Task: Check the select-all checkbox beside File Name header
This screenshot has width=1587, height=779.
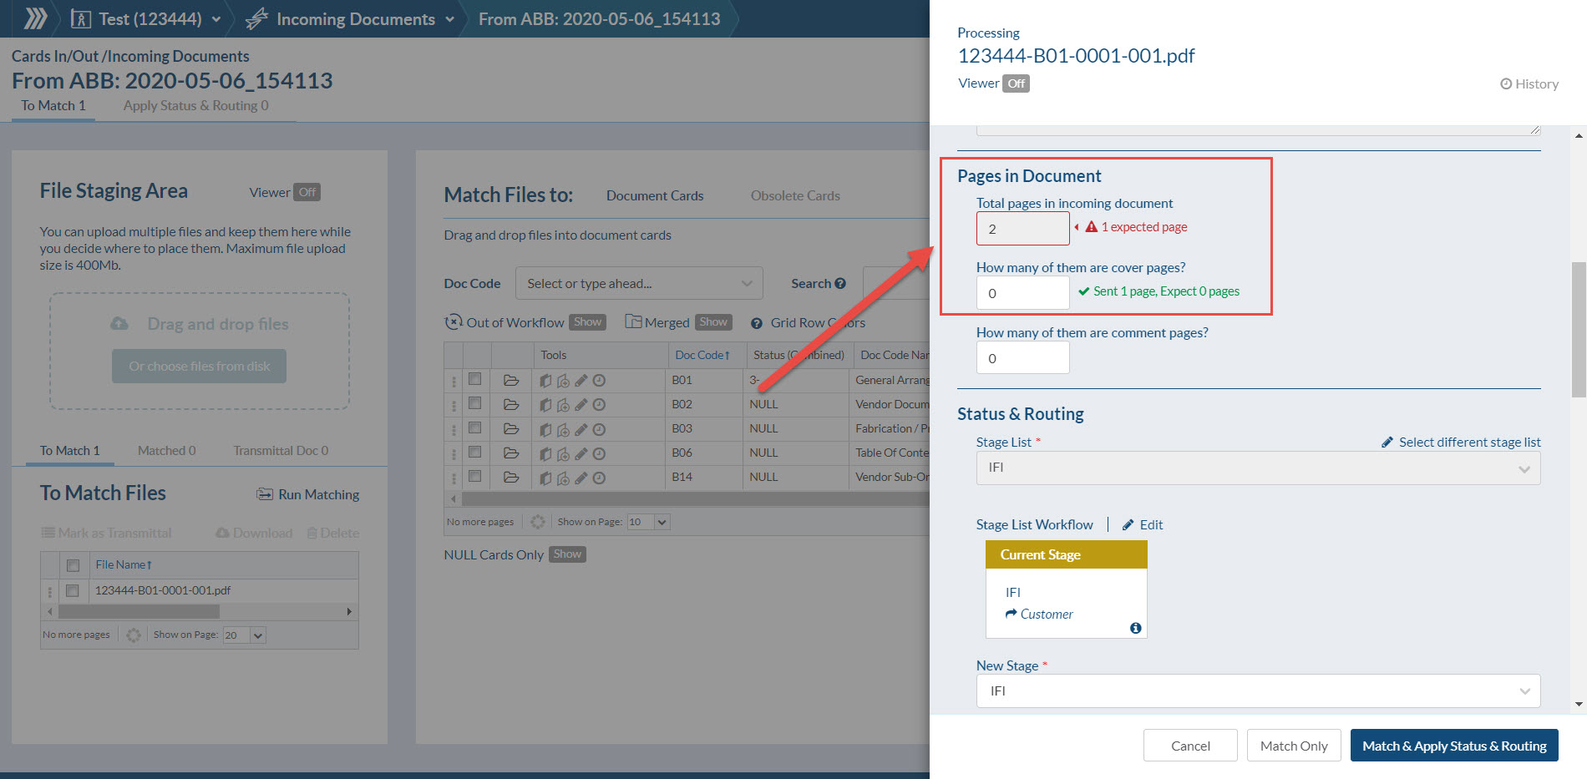Action: [x=73, y=565]
